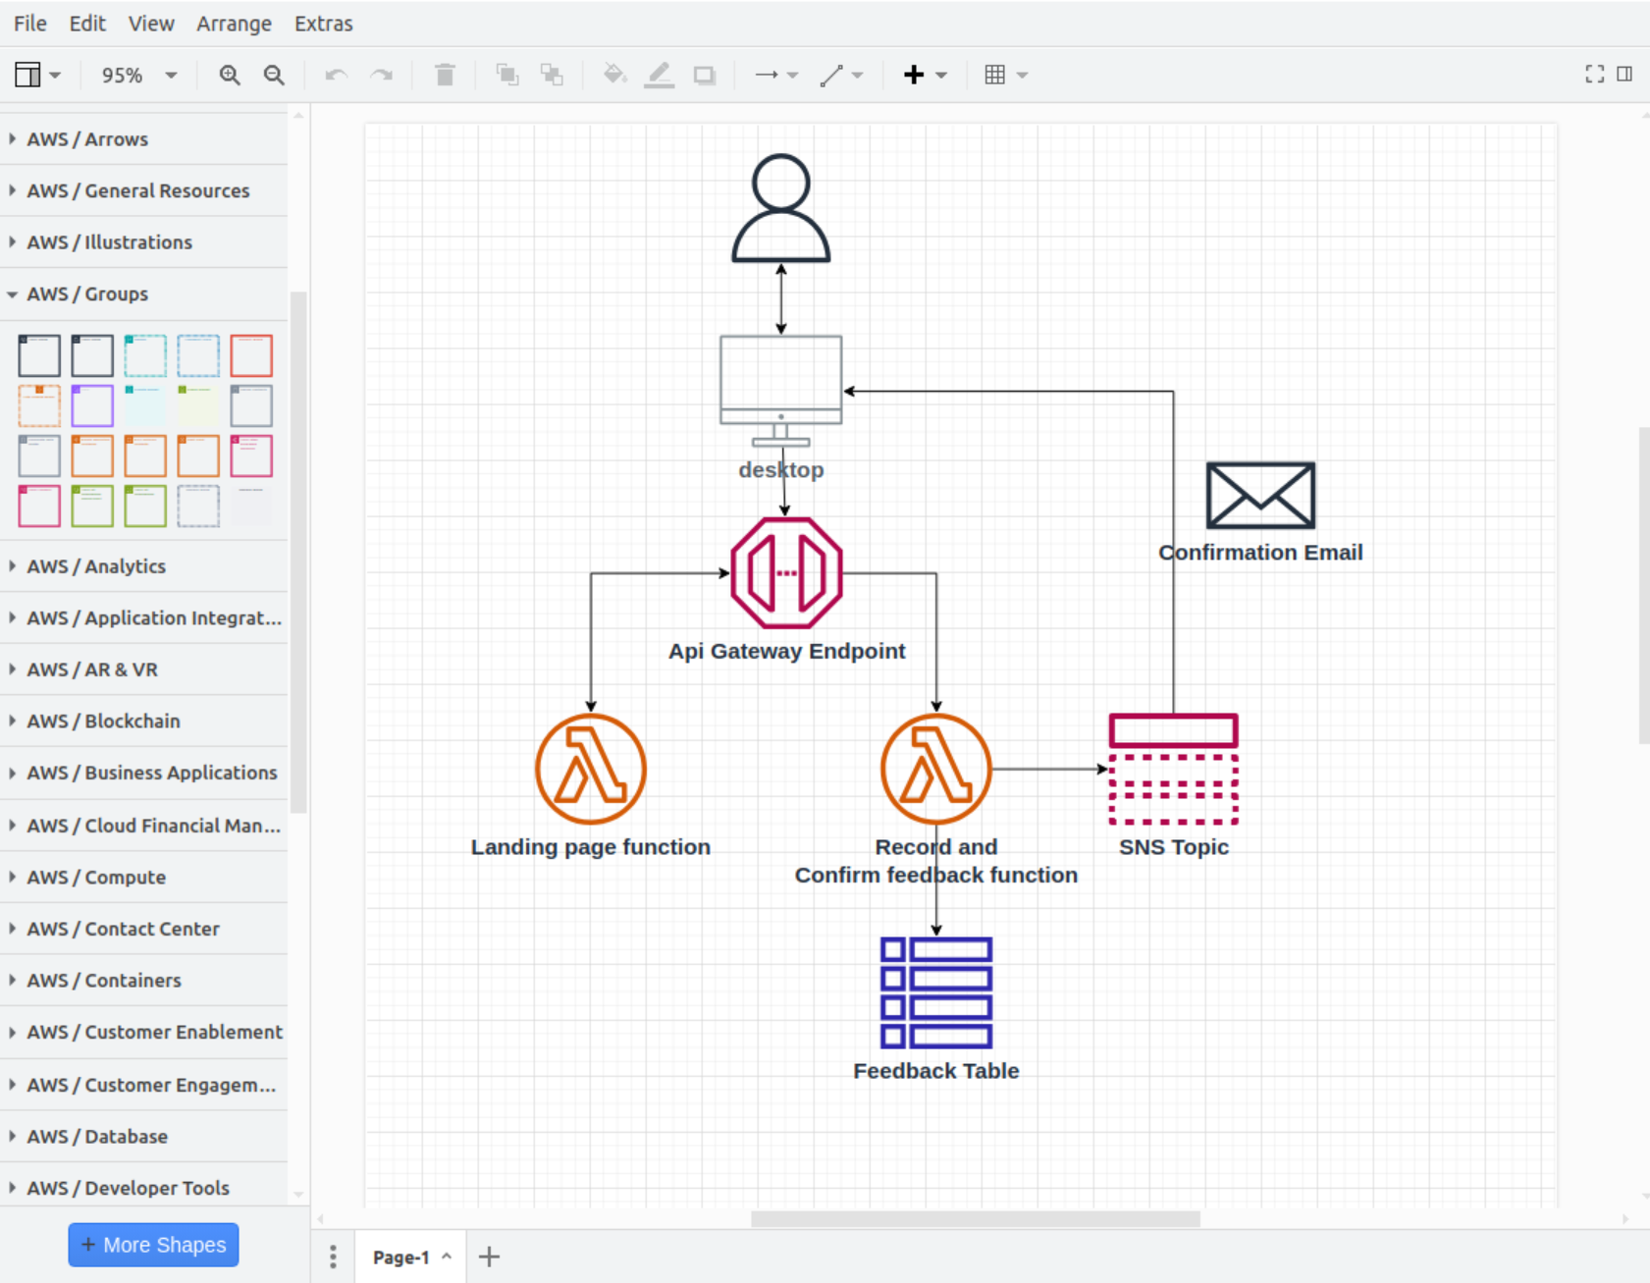Select the Feedback Table DynamoDB icon
1650x1283 pixels.
[936, 993]
